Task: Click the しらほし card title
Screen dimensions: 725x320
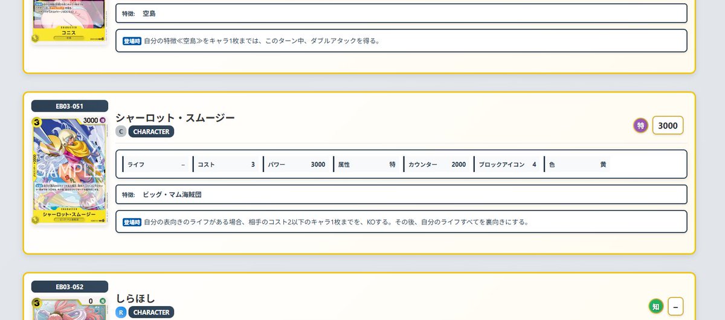Action: point(135,298)
